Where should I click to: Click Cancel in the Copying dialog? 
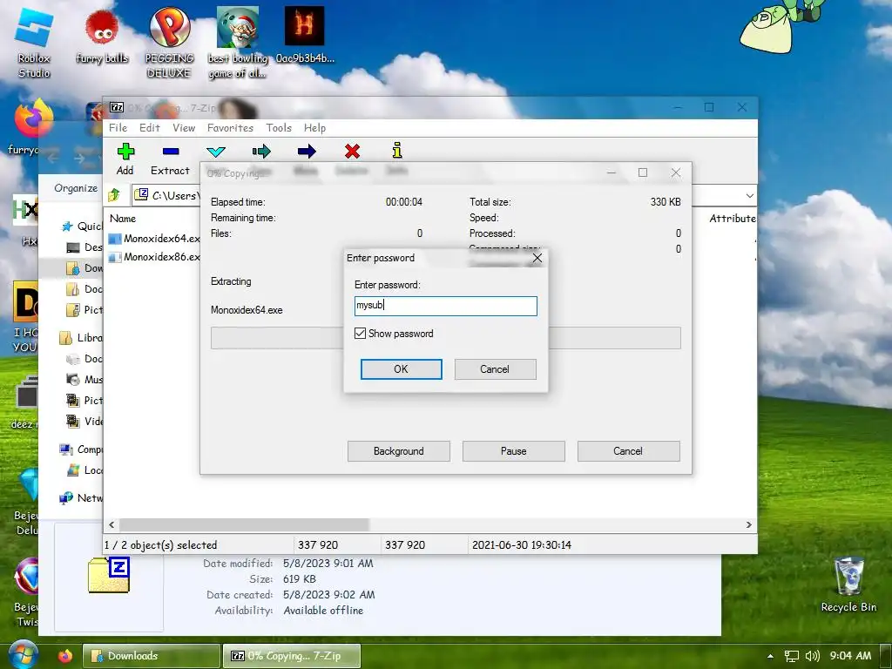pyautogui.click(x=629, y=451)
